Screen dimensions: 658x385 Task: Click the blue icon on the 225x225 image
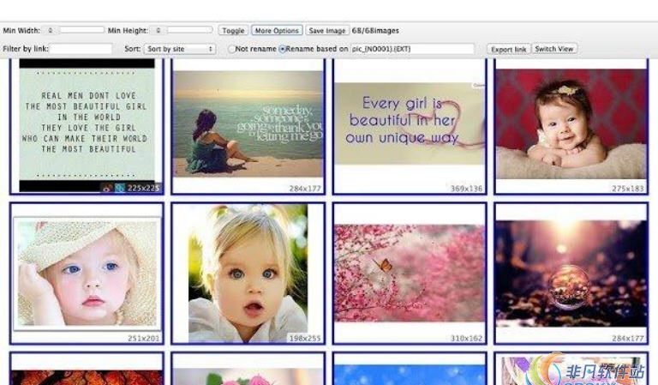(120, 188)
